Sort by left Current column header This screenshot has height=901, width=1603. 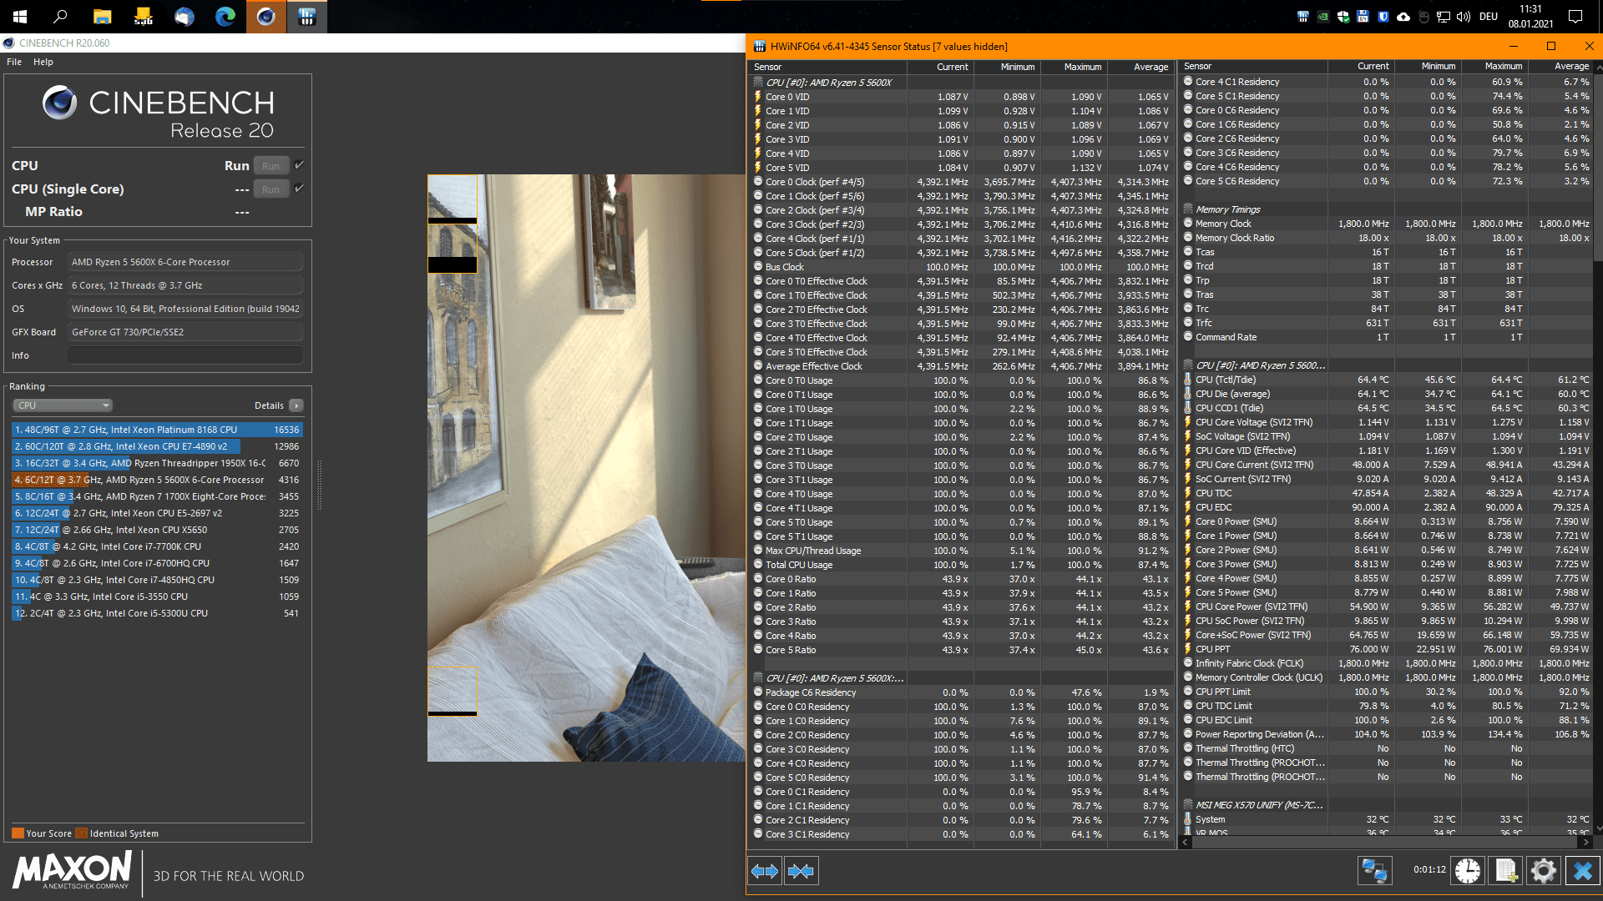[x=940, y=67]
